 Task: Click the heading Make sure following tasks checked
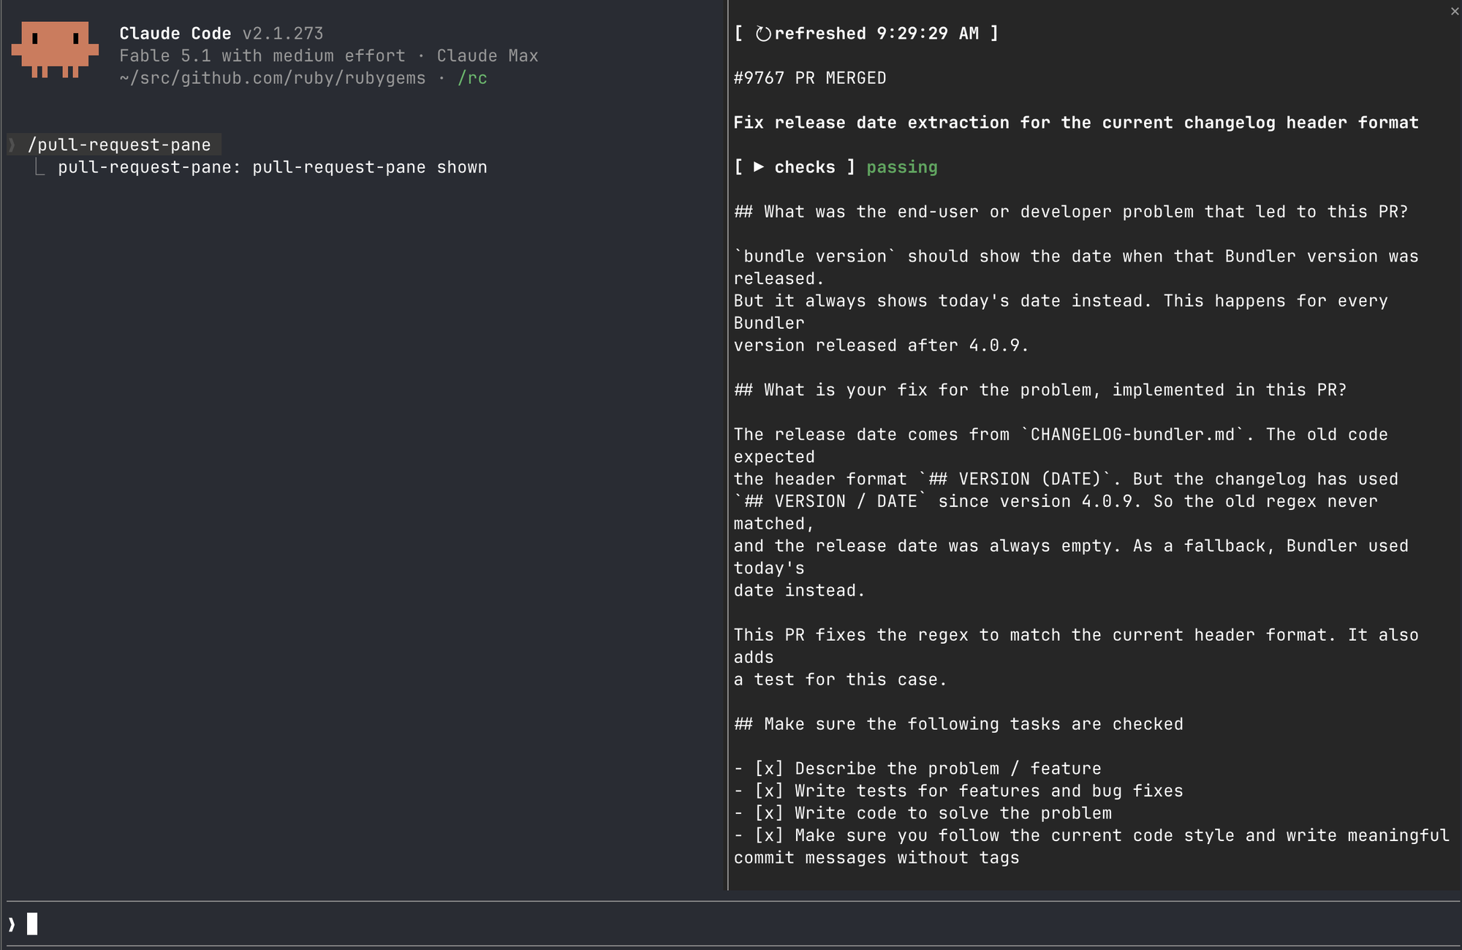[958, 724]
